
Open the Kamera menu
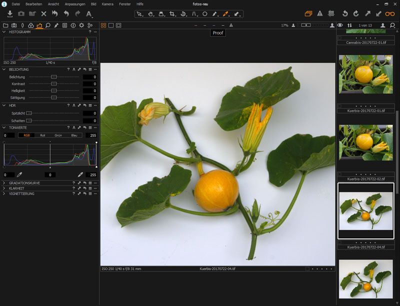pos(107,4)
